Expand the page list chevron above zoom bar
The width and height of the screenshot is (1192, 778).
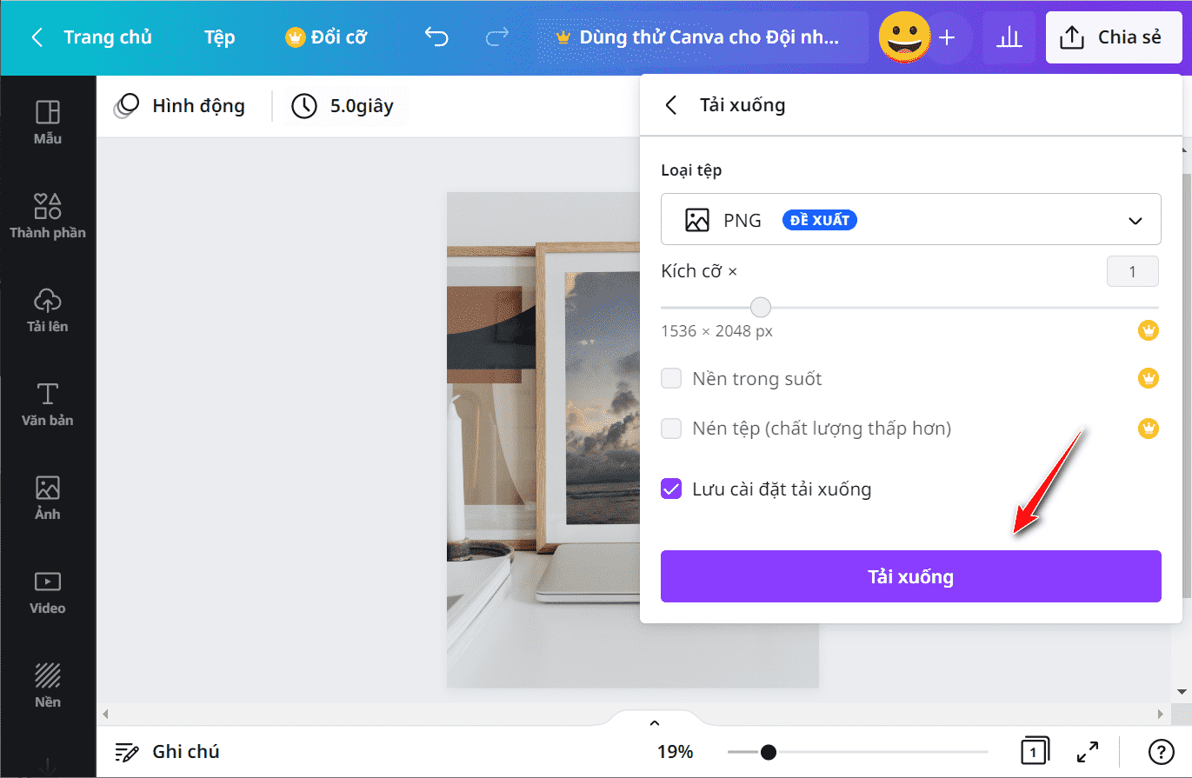[655, 722]
